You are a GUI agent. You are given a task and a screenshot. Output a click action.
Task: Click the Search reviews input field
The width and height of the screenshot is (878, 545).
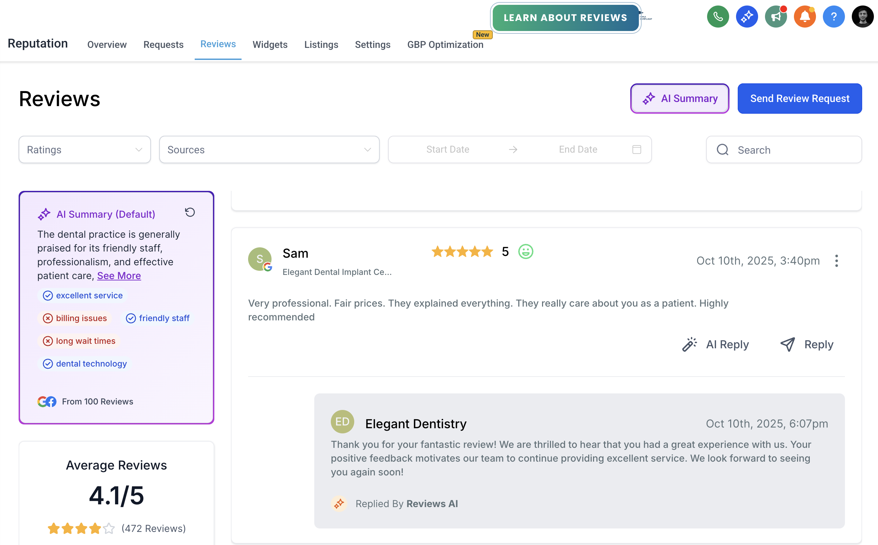[789, 150]
